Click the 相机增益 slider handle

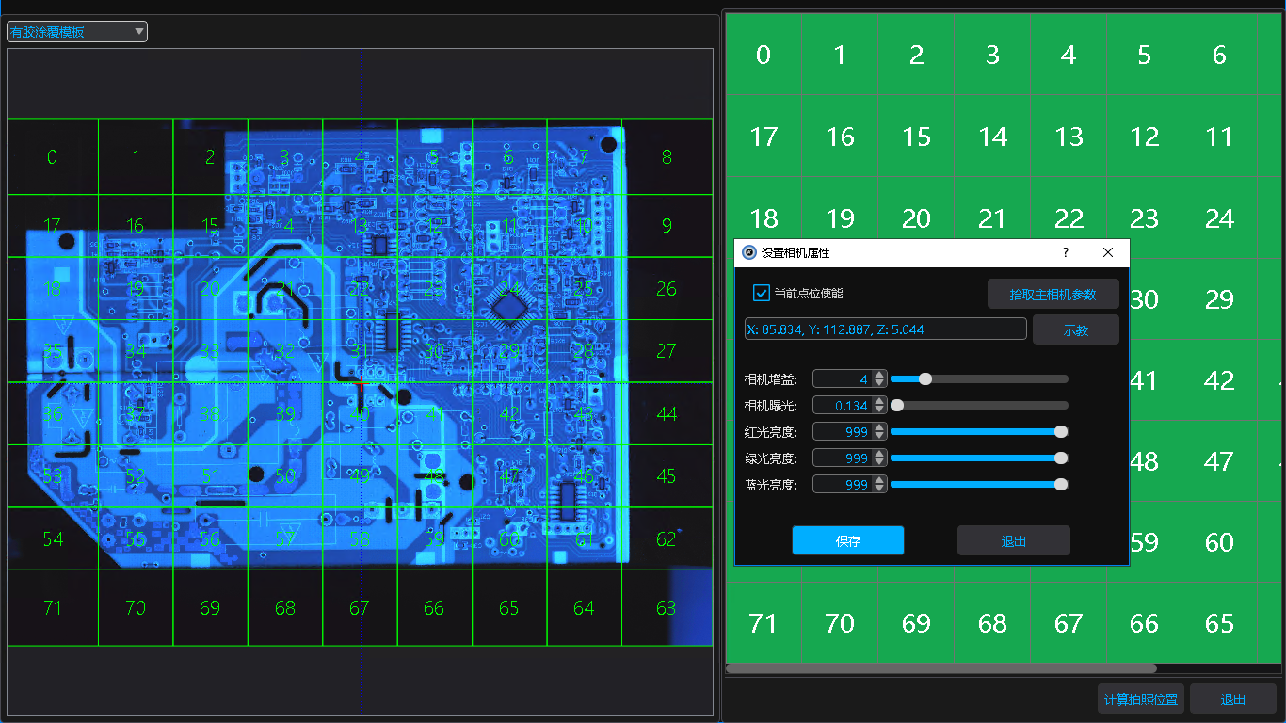(x=925, y=379)
